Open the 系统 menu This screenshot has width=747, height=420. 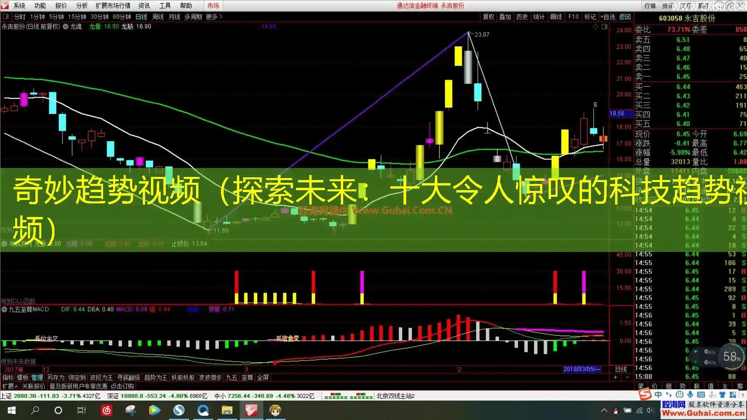[x=19, y=5]
